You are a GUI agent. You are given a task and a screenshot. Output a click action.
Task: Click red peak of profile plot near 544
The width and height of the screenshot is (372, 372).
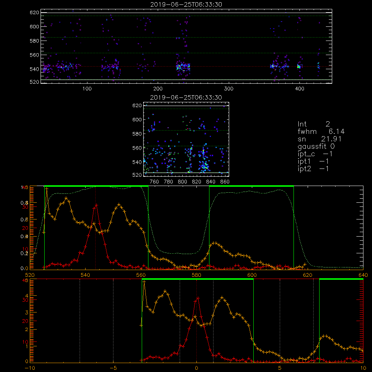coord(96,205)
